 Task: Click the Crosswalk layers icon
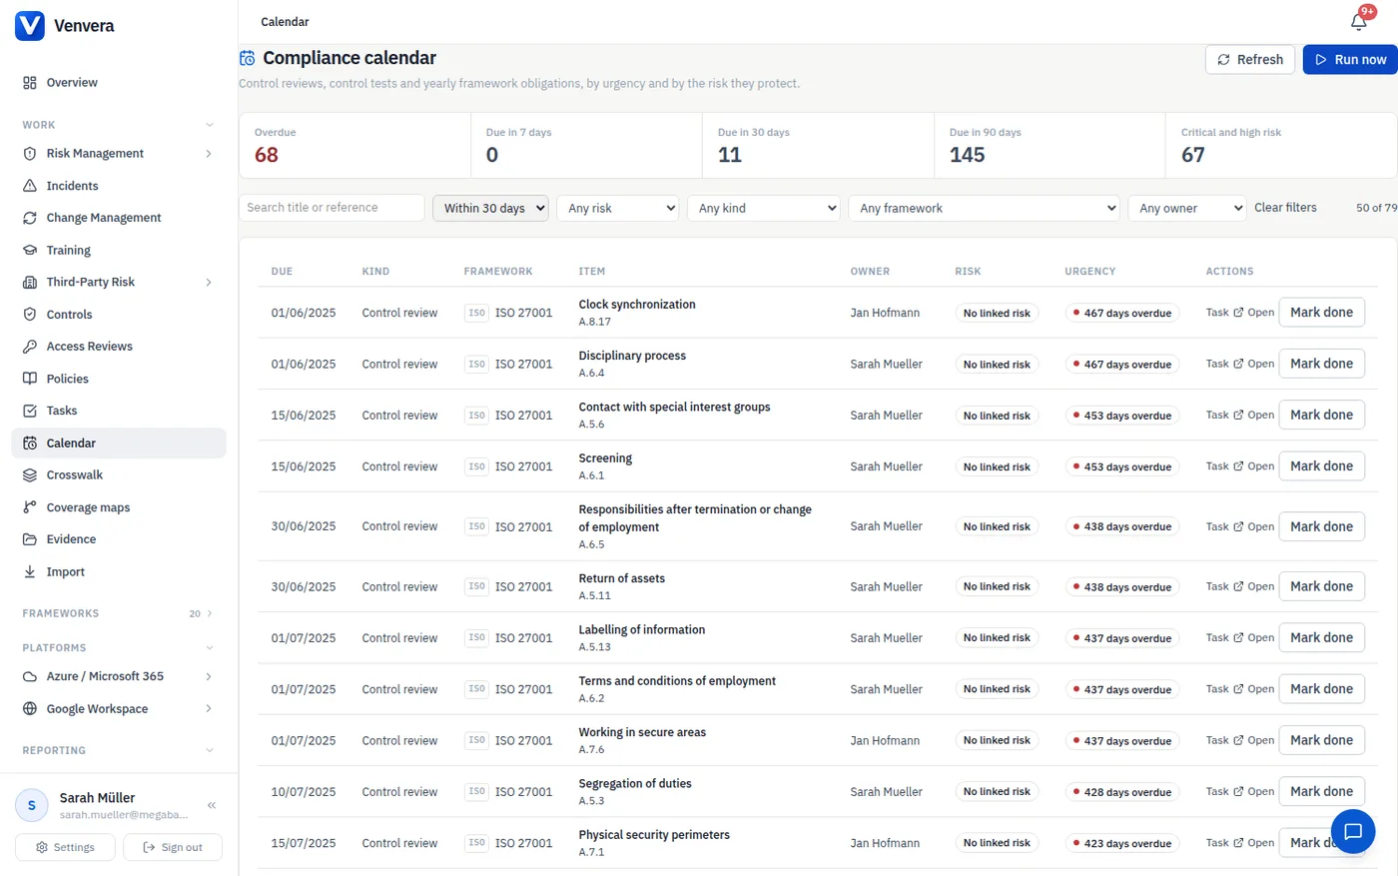click(x=30, y=475)
